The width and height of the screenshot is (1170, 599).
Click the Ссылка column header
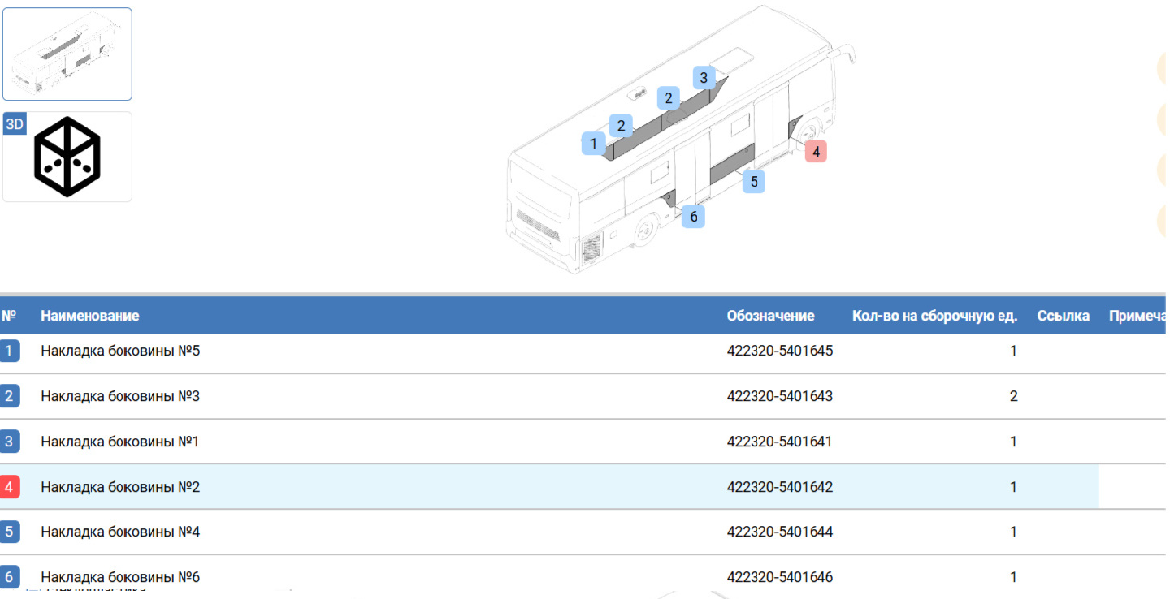1063,316
